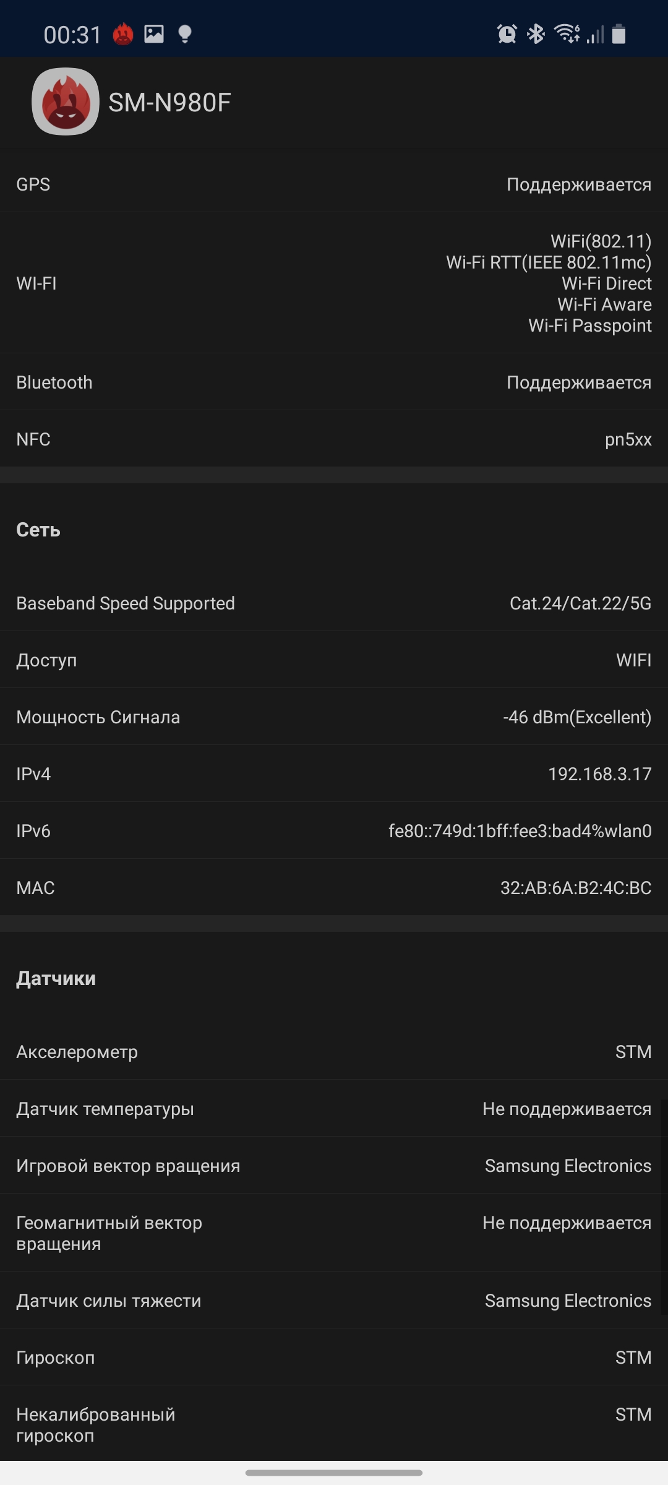Tap the AnTuTu notification icon

(123, 34)
